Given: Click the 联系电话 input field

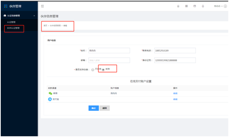Looking at the screenshot, I should coord(175,51).
